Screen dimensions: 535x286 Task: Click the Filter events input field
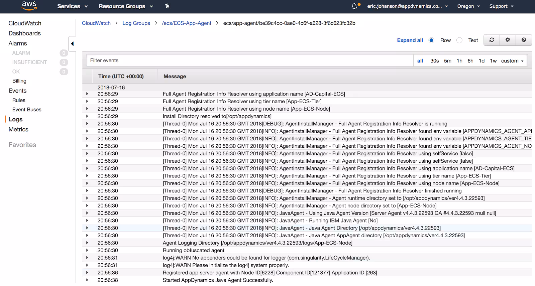point(249,60)
